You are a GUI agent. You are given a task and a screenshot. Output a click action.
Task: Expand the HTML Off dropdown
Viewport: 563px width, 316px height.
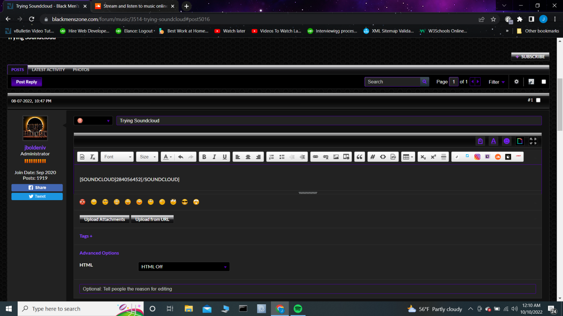184,267
